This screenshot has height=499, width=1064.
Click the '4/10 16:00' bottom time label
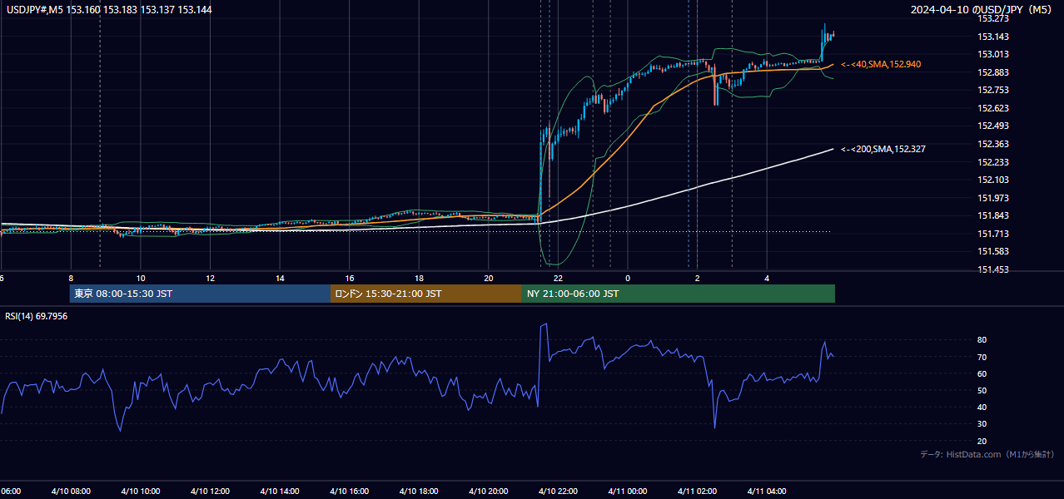click(349, 492)
